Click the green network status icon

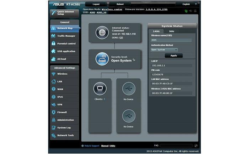(x=186, y=11)
